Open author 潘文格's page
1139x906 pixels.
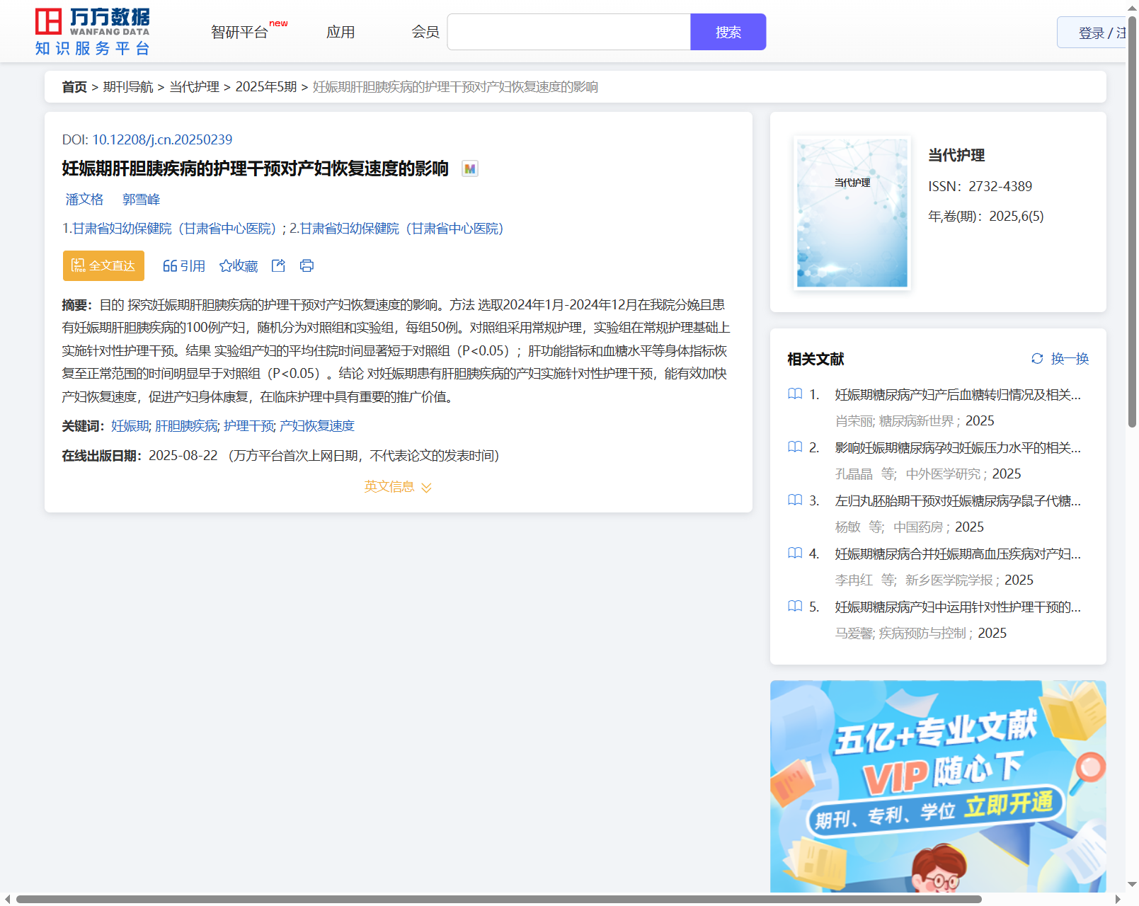84,200
